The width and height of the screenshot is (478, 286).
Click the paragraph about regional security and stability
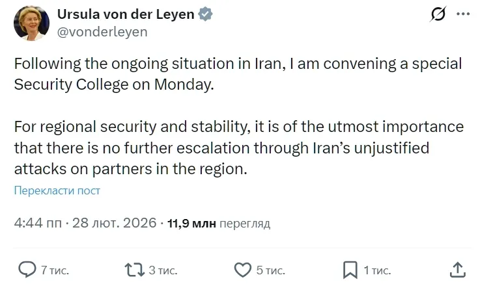click(238, 147)
